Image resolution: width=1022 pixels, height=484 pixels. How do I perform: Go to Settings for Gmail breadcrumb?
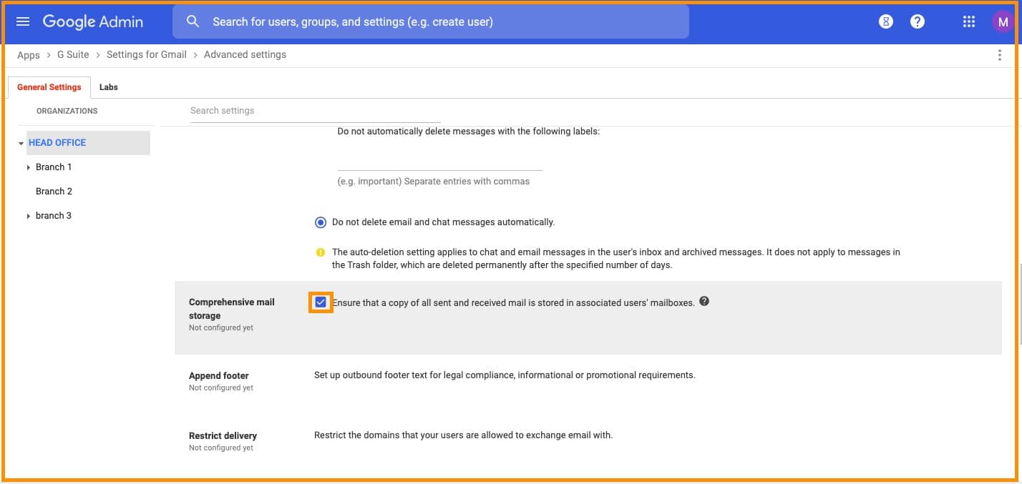tap(146, 54)
